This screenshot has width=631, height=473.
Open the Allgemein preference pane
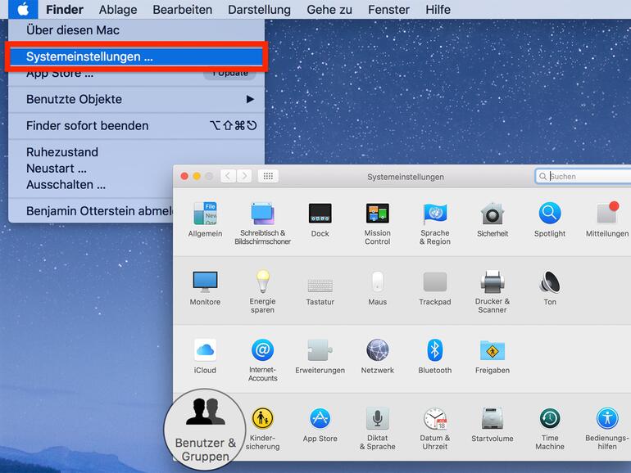coord(205,219)
